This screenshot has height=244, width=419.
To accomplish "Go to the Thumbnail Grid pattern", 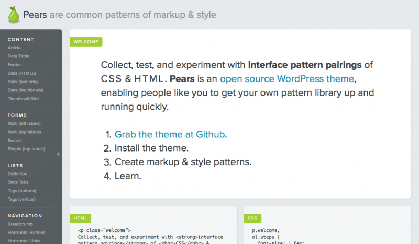I will (23, 98).
